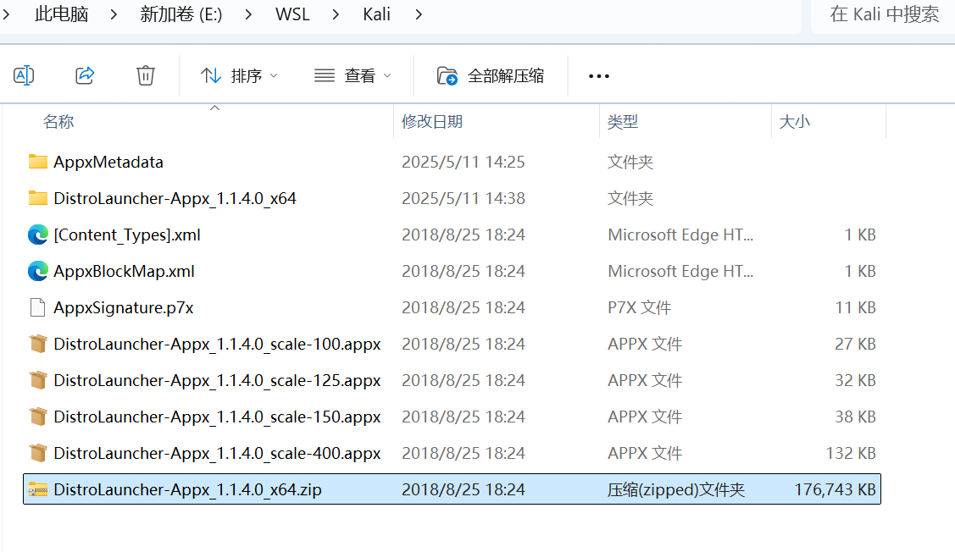Click DistroLauncher-Appx_1.1.4.0_scale-150.appx name
Screen dimensions: 955x552
tap(217, 417)
